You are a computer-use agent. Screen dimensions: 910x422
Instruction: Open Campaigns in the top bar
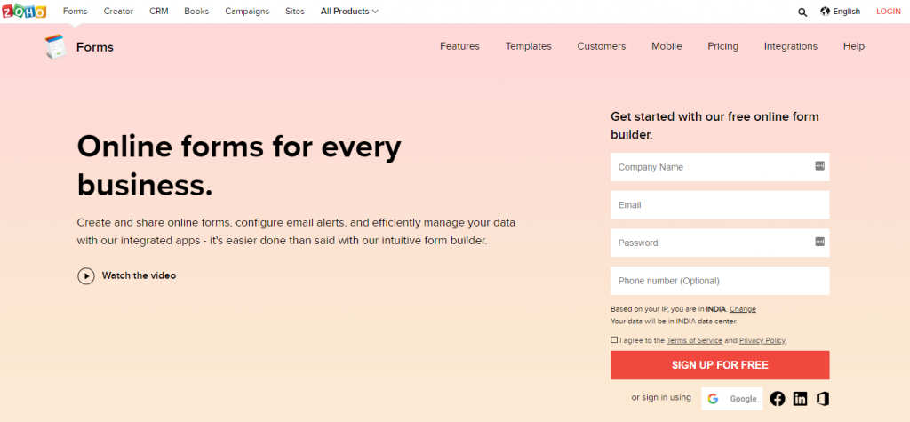coord(247,11)
